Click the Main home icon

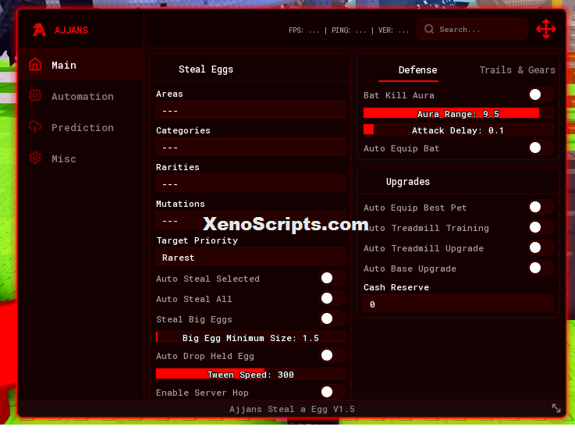pyautogui.click(x=35, y=64)
